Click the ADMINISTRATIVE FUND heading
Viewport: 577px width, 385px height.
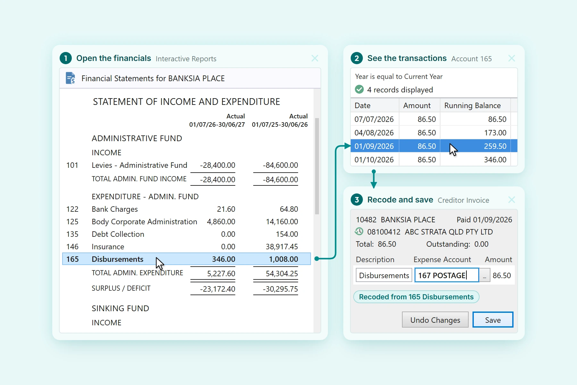click(x=137, y=138)
